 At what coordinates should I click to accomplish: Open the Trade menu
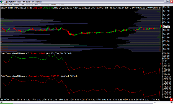click(36, 5)
